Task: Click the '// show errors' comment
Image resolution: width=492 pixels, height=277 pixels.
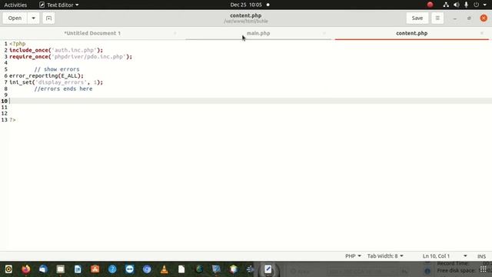Action: (57, 69)
